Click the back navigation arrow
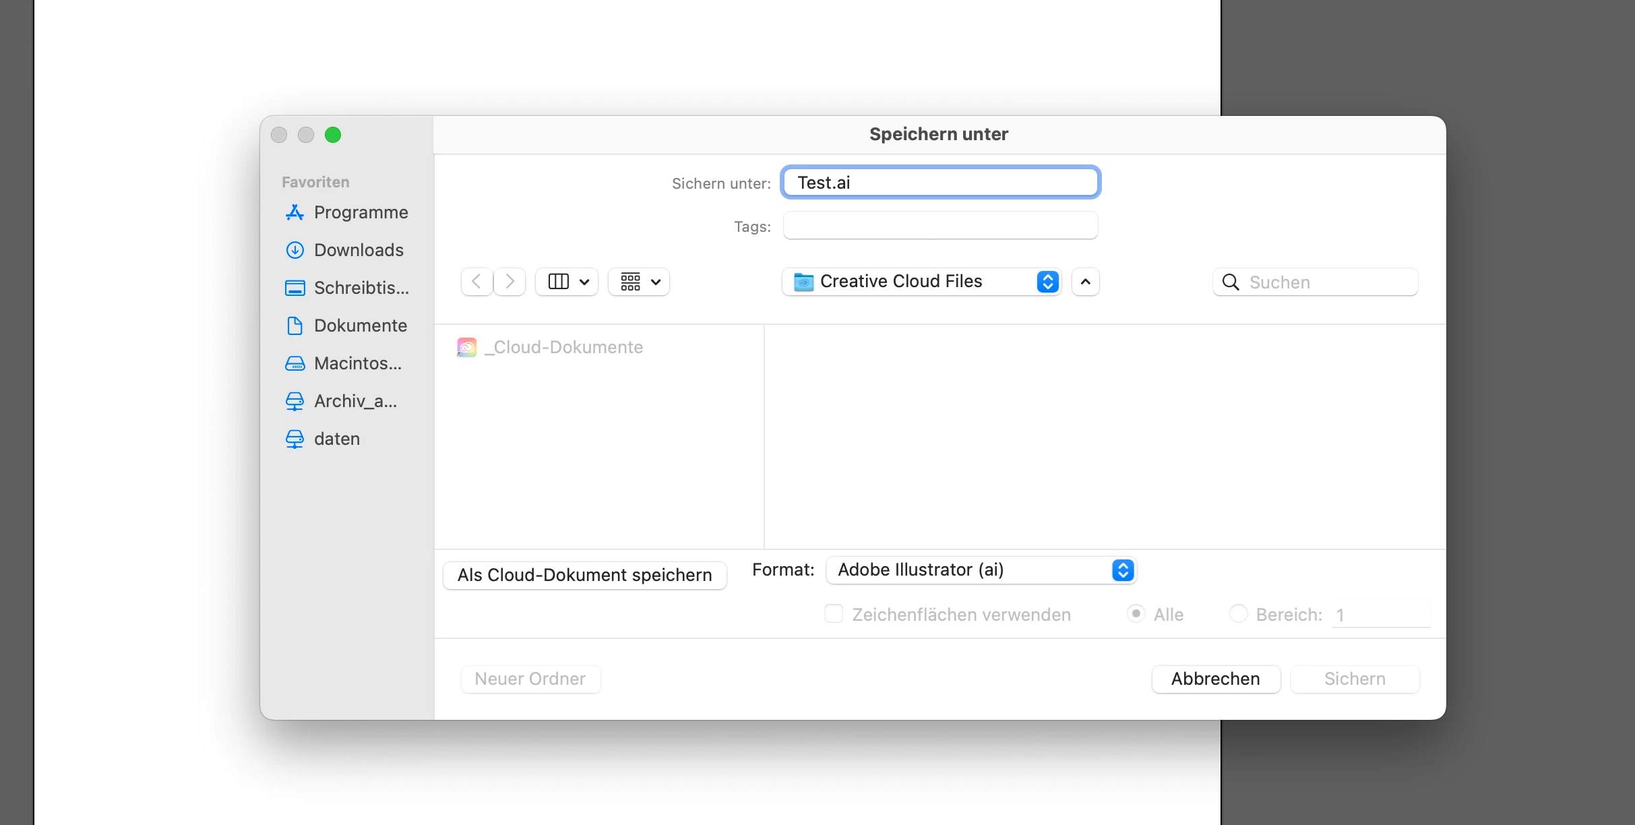The image size is (1635, 825). click(476, 282)
